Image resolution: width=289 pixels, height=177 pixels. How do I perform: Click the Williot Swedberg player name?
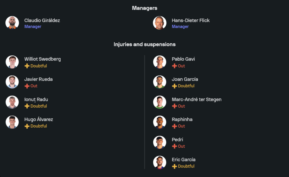pos(42,59)
